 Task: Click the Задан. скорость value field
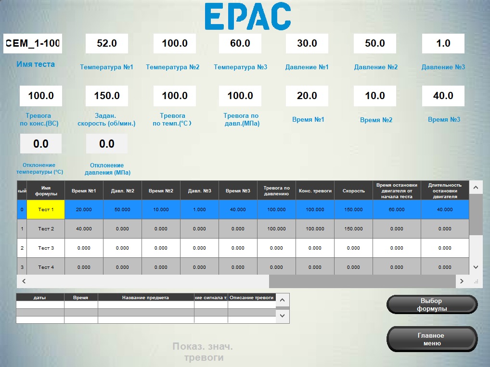(x=106, y=96)
